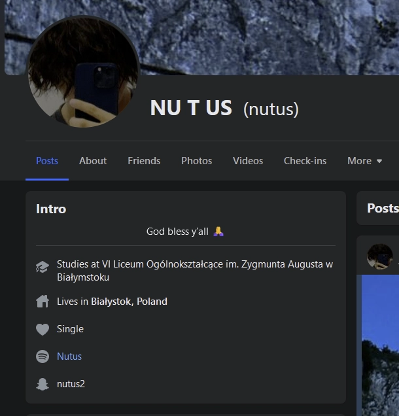The image size is (399, 416).
Task: Open the Photos tab
Action: (x=197, y=161)
